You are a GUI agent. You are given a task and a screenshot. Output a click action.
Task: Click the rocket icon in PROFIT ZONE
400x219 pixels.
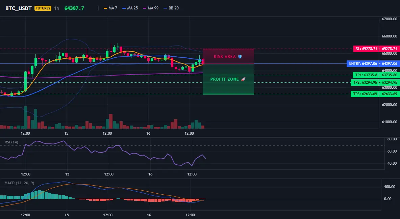tap(243, 79)
